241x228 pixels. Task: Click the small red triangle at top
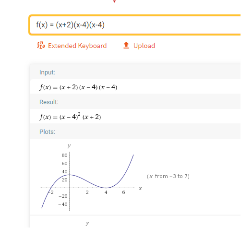[114, 1]
